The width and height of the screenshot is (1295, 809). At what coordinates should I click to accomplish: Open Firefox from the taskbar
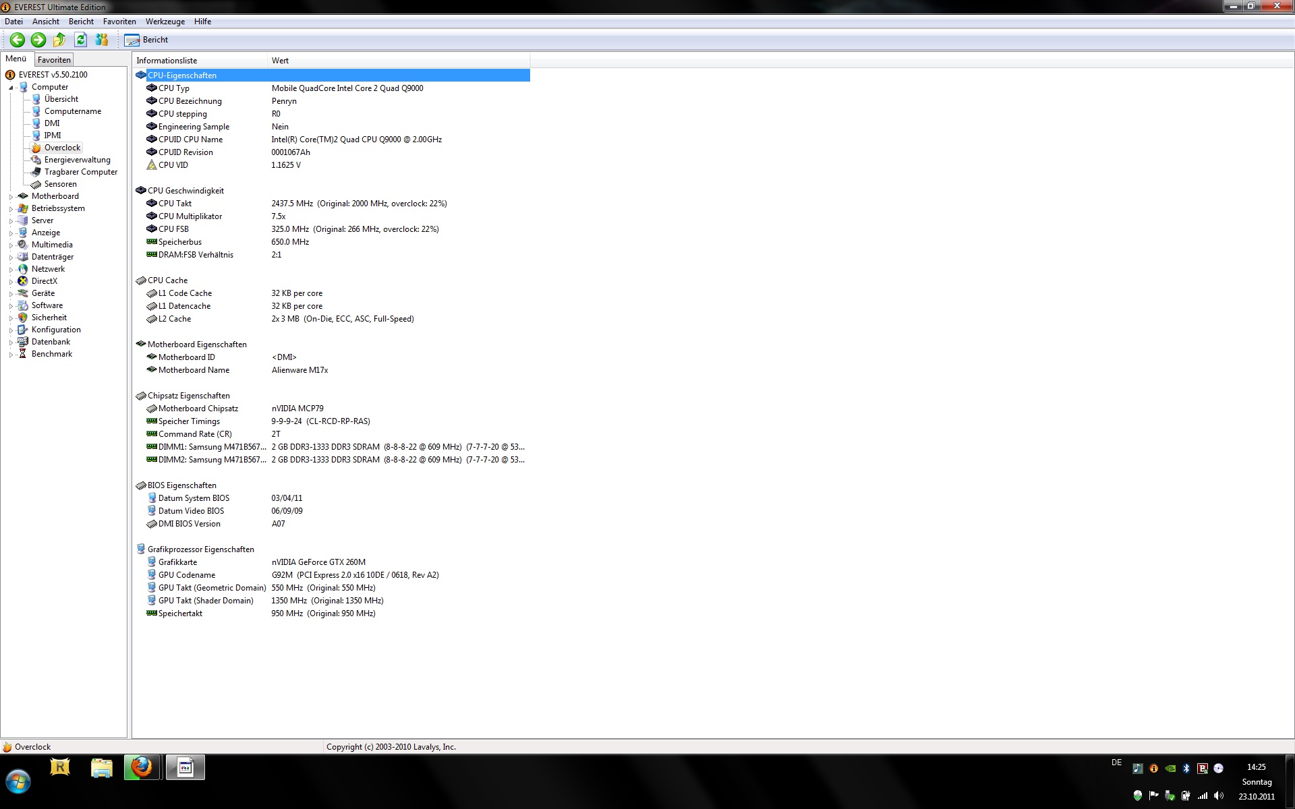coord(142,767)
